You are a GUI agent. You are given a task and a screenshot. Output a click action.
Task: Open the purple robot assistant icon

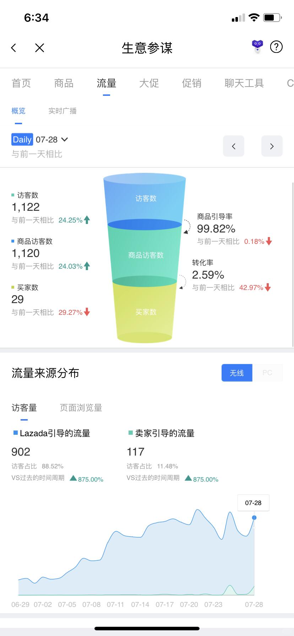[x=257, y=46]
